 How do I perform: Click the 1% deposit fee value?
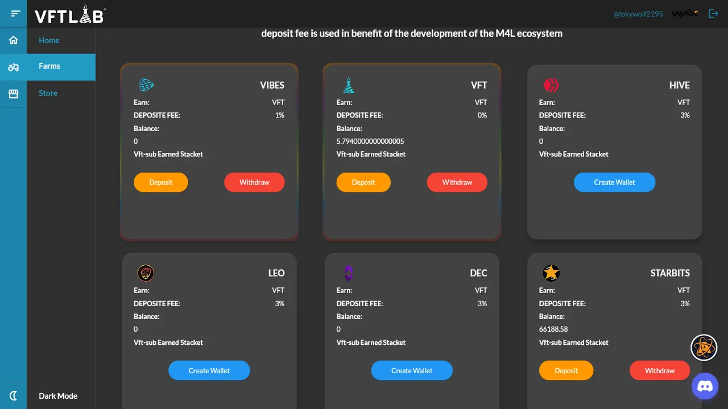(x=279, y=115)
